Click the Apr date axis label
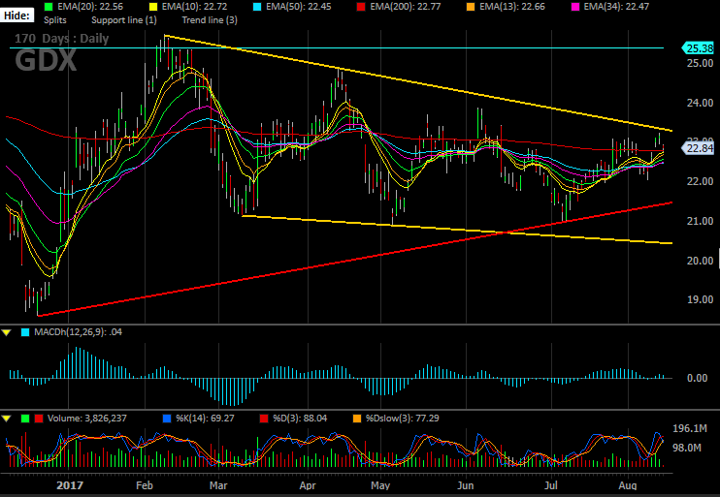The height and width of the screenshot is (497, 720). 308,485
